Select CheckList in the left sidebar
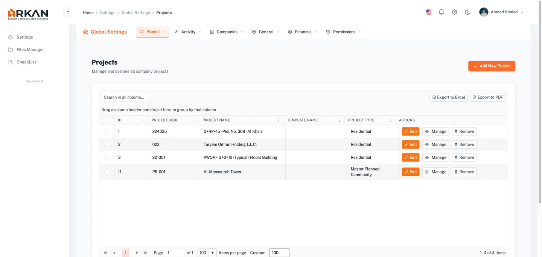 [26, 62]
